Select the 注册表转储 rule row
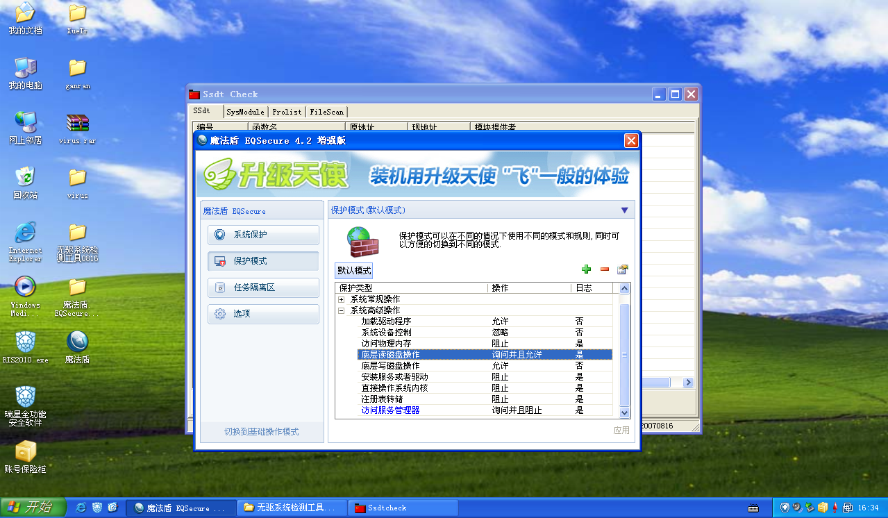This screenshot has width=888, height=518. coord(485,399)
